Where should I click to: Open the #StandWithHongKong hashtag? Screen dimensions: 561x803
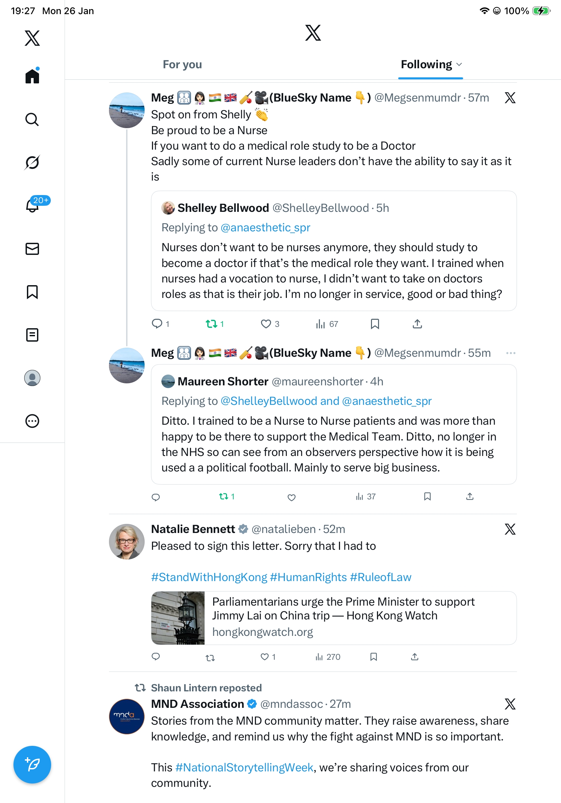point(209,577)
